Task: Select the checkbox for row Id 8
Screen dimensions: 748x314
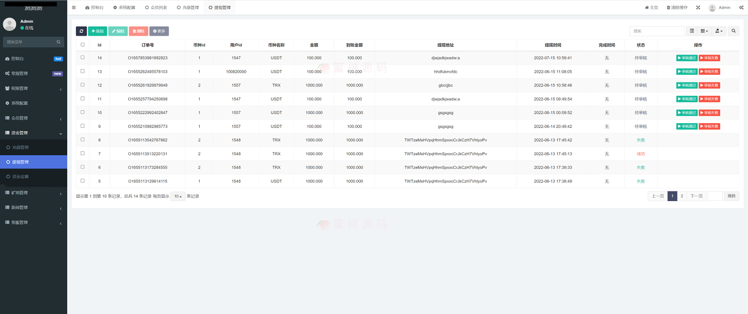Action: [x=82, y=140]
